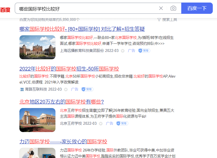Open the result 力迈国际学校——家长放心的国际学校

point(63,142)
